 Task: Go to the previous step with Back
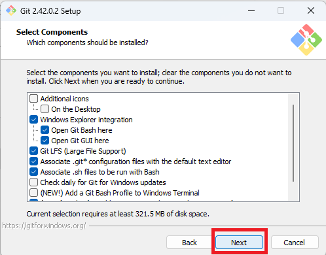point(189,243)
